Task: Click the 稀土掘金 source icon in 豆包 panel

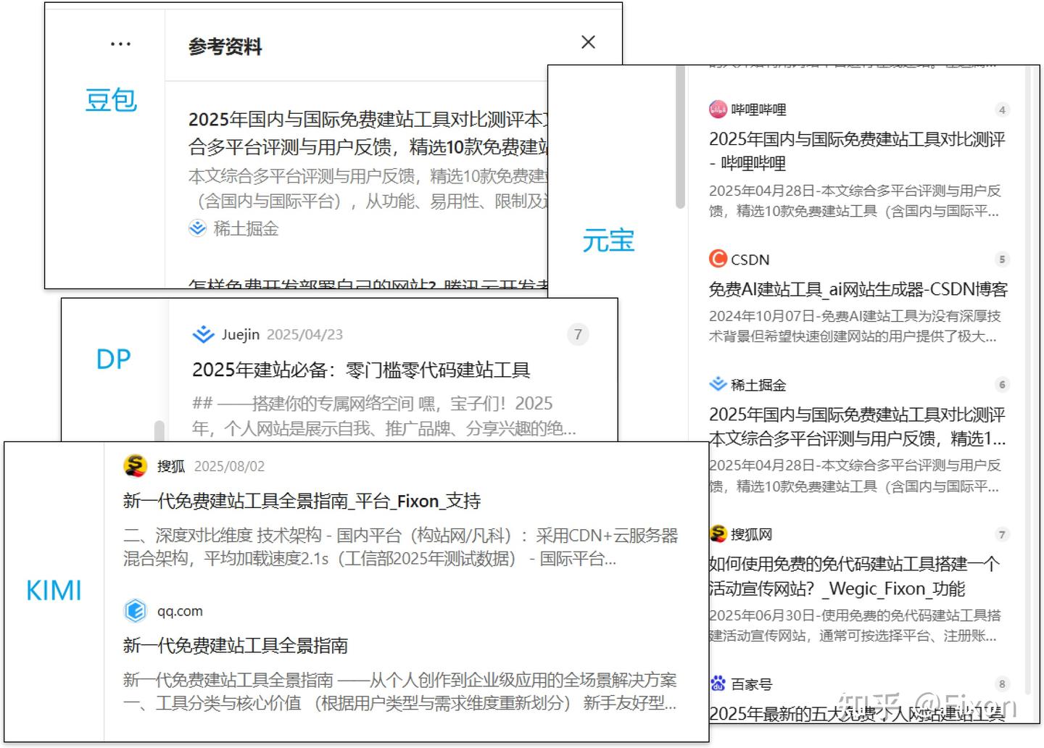Action: click(x=197, y=228)
